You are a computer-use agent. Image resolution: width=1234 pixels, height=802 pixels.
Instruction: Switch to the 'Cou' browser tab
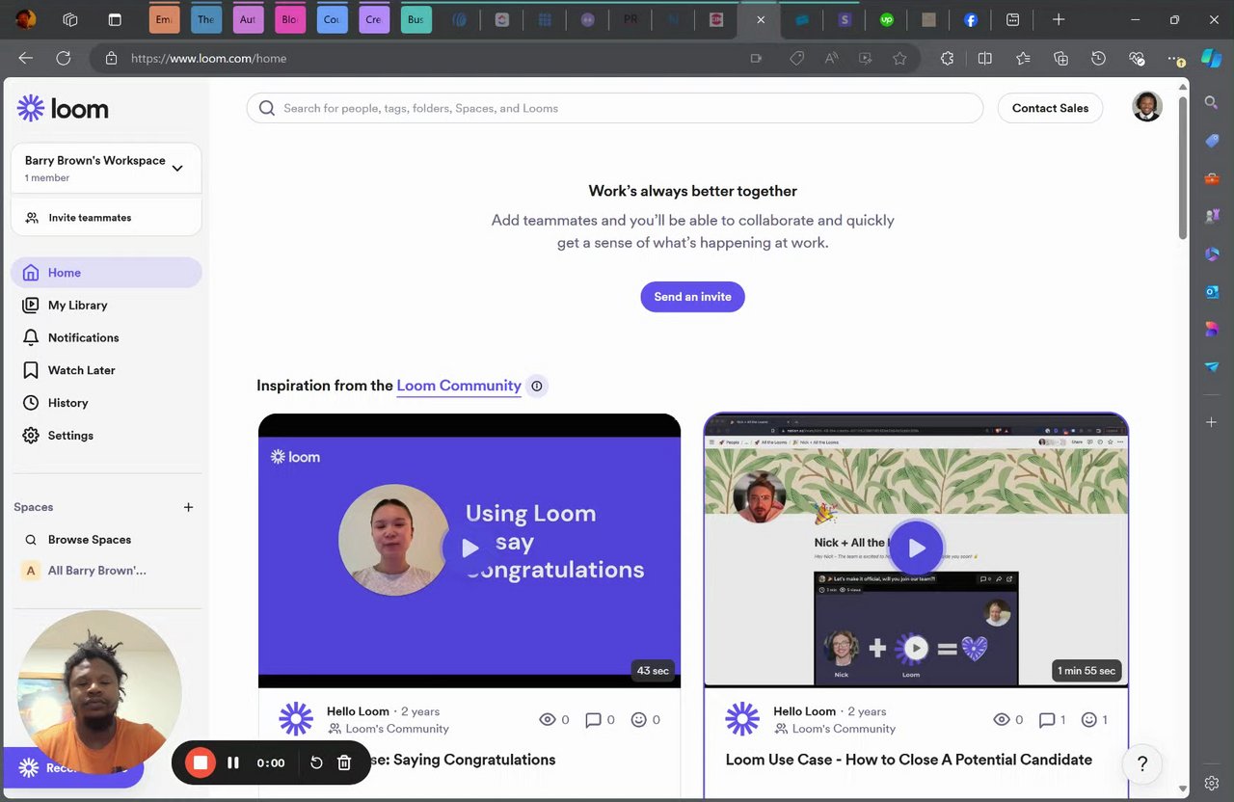pyautogui.click(x=332, y=19)
